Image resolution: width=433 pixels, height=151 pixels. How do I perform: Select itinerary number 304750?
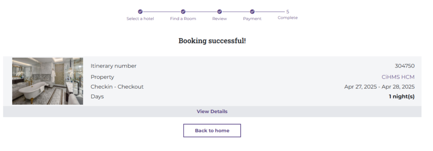(404, 66)
